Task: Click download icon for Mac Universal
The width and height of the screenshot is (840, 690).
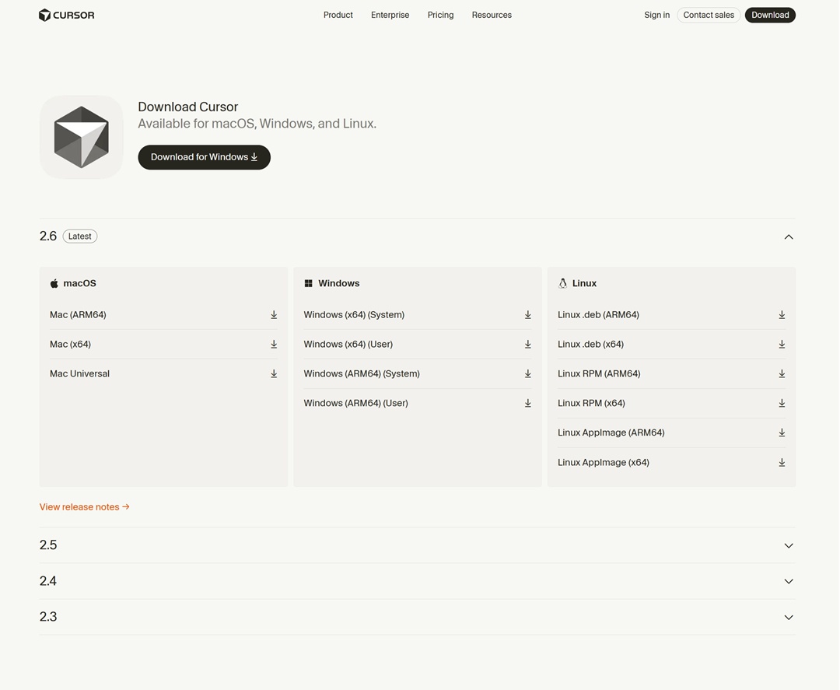Action: (274, 374)
